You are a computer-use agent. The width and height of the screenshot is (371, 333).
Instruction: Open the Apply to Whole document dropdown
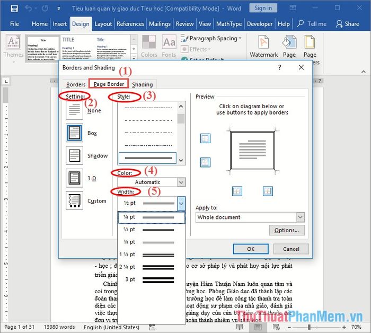click(x=250, y=217)
